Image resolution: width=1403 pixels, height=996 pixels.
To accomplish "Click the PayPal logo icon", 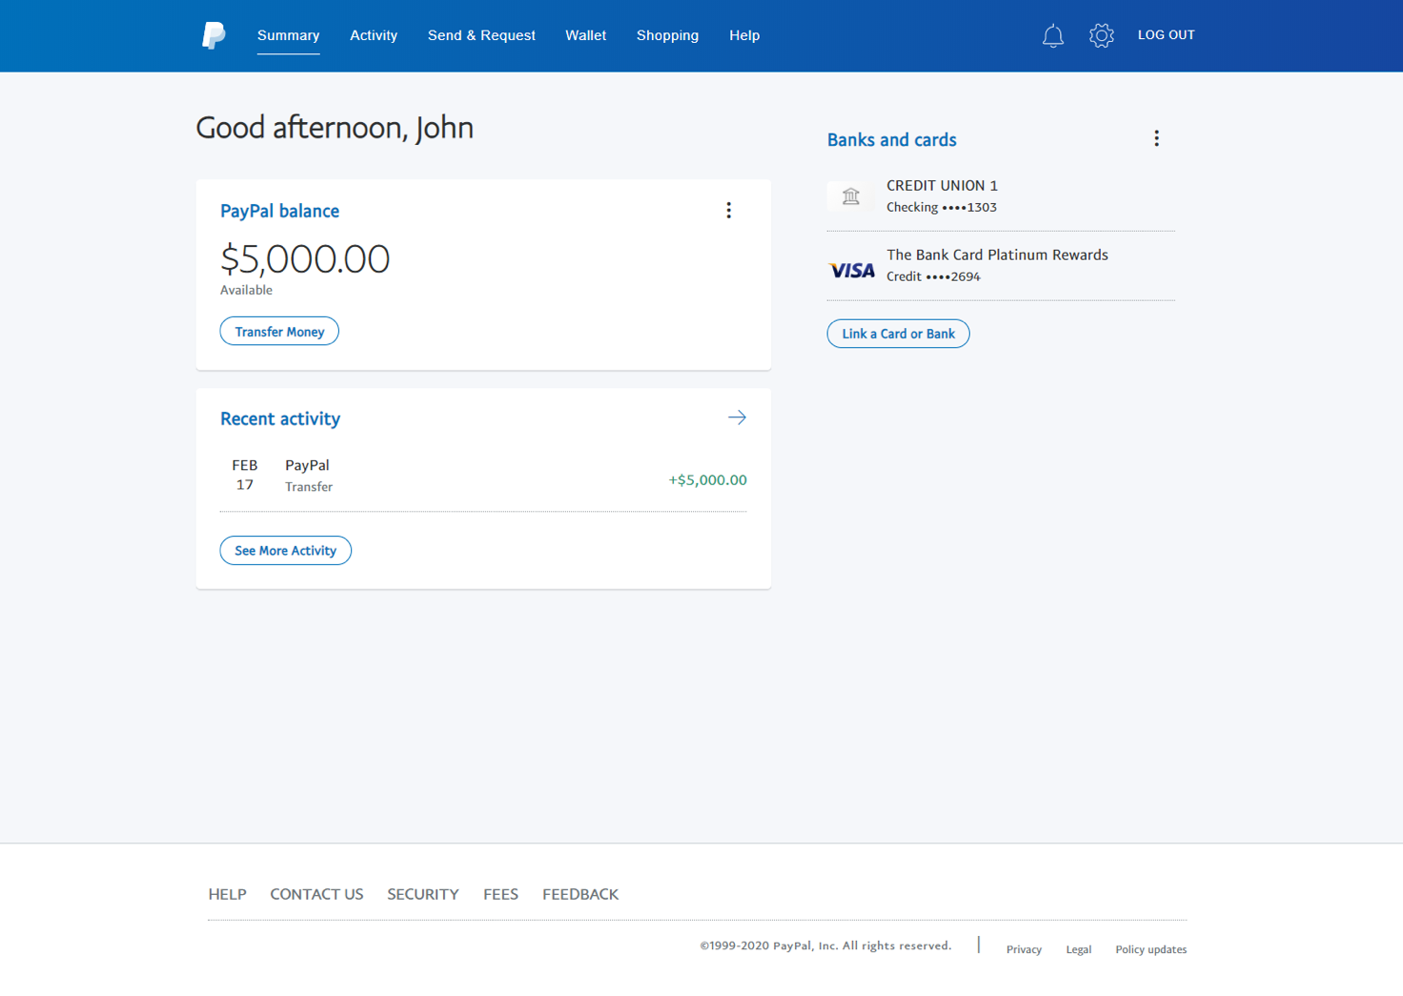I will point(213,35).
